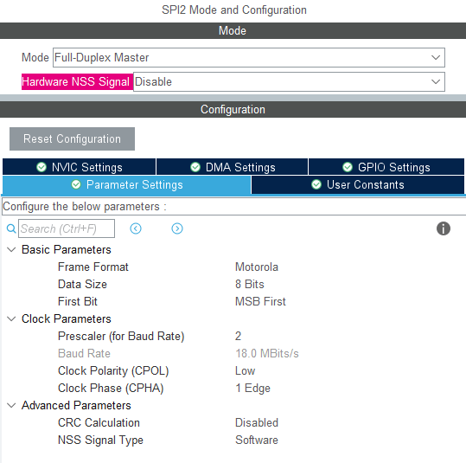
Task: Collapse the Basic Parameters section
Action: click(x=11, y=249)
